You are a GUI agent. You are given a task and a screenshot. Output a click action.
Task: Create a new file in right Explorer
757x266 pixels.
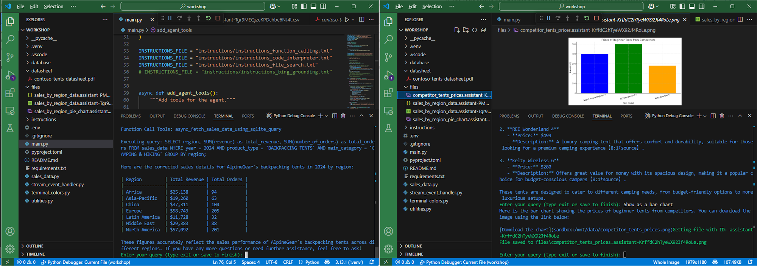click(457, 30)
